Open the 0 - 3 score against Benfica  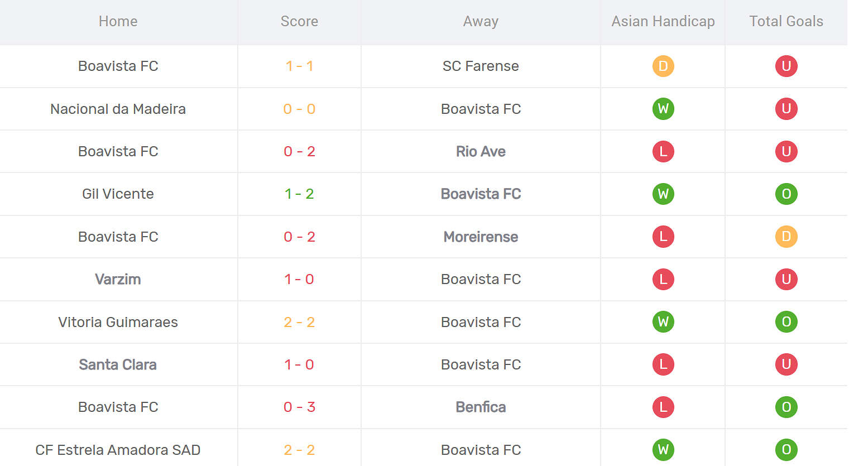[x=299, y=407]
